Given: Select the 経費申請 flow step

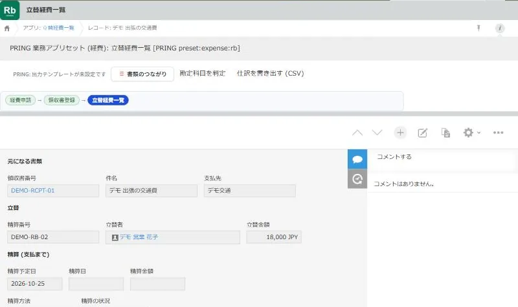Looking at the screenshot, I should click(x=21, y=100).
